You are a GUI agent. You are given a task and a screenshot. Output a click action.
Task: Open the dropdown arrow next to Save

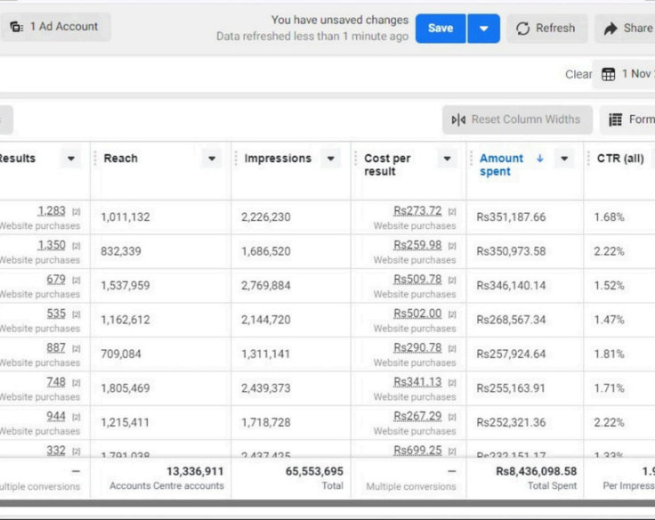483,28
